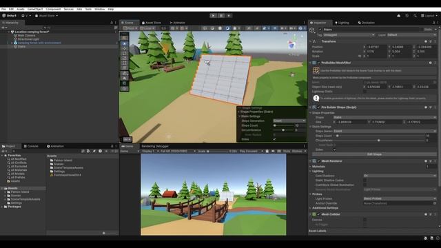Select the Scale tool in Scene overlay
Screen dimensions: 441x248
pyautogui.click(x=124, y=58)
